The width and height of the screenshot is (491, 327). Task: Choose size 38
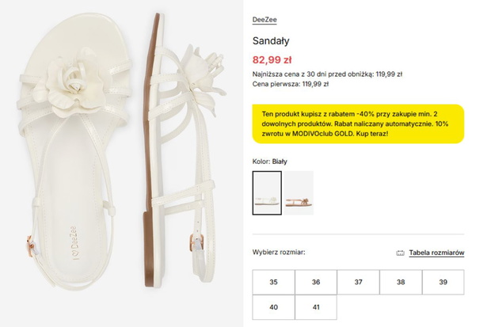(x=401, y=282)
